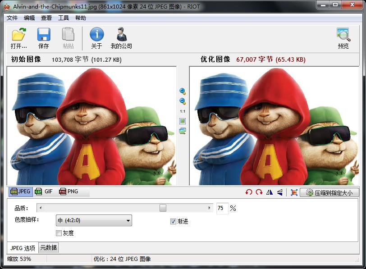Switch to the 元数据 metadata tab

(x=48, y=247)
